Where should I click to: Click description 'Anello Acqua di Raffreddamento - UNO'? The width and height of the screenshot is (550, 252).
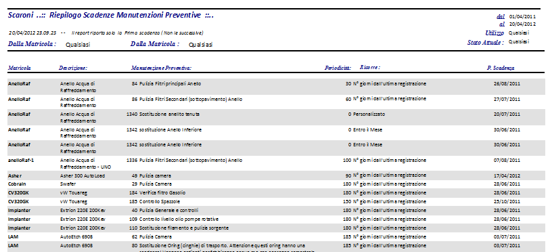coord(86,163)
